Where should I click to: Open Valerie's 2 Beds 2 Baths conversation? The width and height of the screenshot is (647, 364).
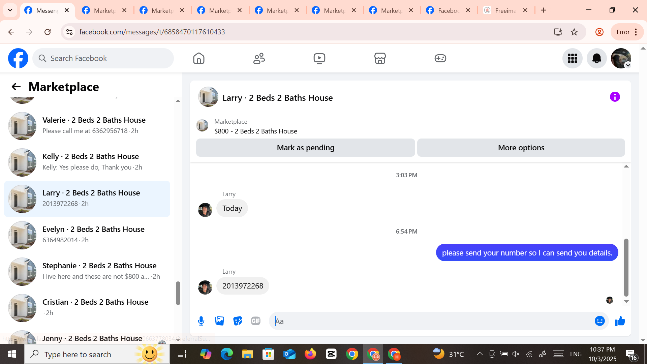point(87,126)
